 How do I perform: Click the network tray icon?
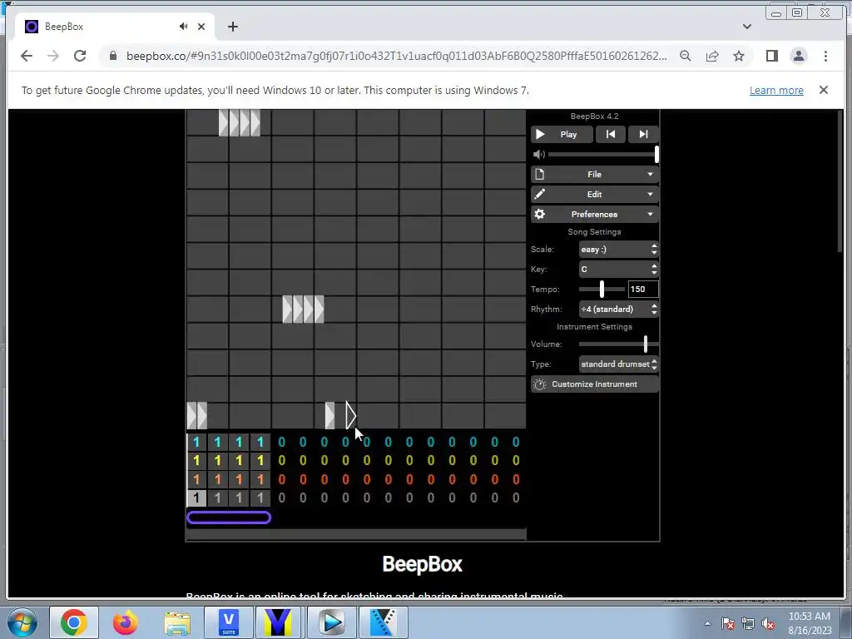(748, 623)
